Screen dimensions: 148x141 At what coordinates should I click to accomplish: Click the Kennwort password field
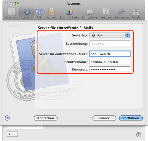[110, 69]
